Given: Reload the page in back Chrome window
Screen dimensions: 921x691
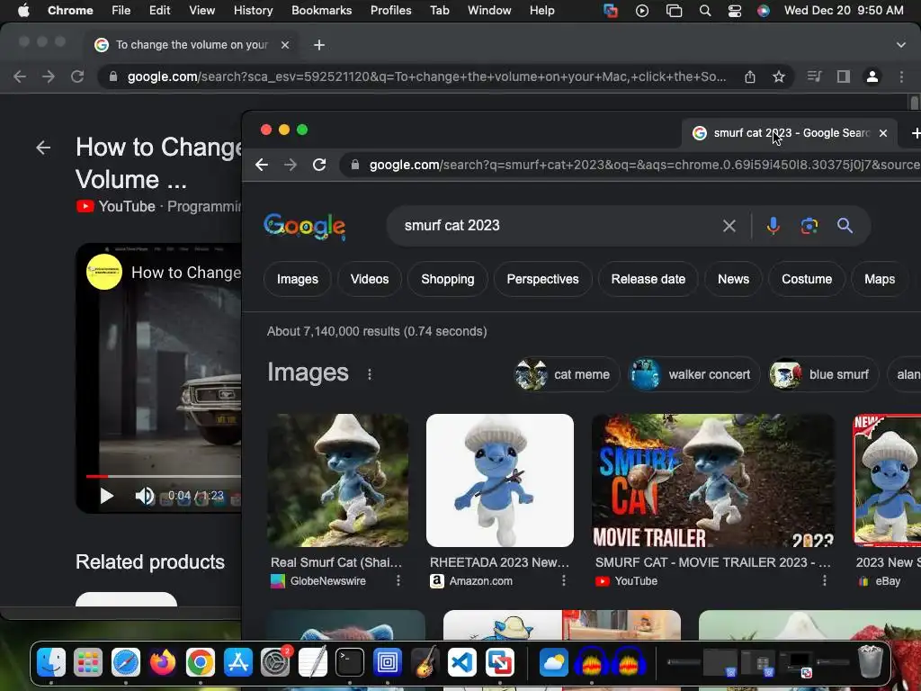Looking at the screenshot, I should [77, 76].
